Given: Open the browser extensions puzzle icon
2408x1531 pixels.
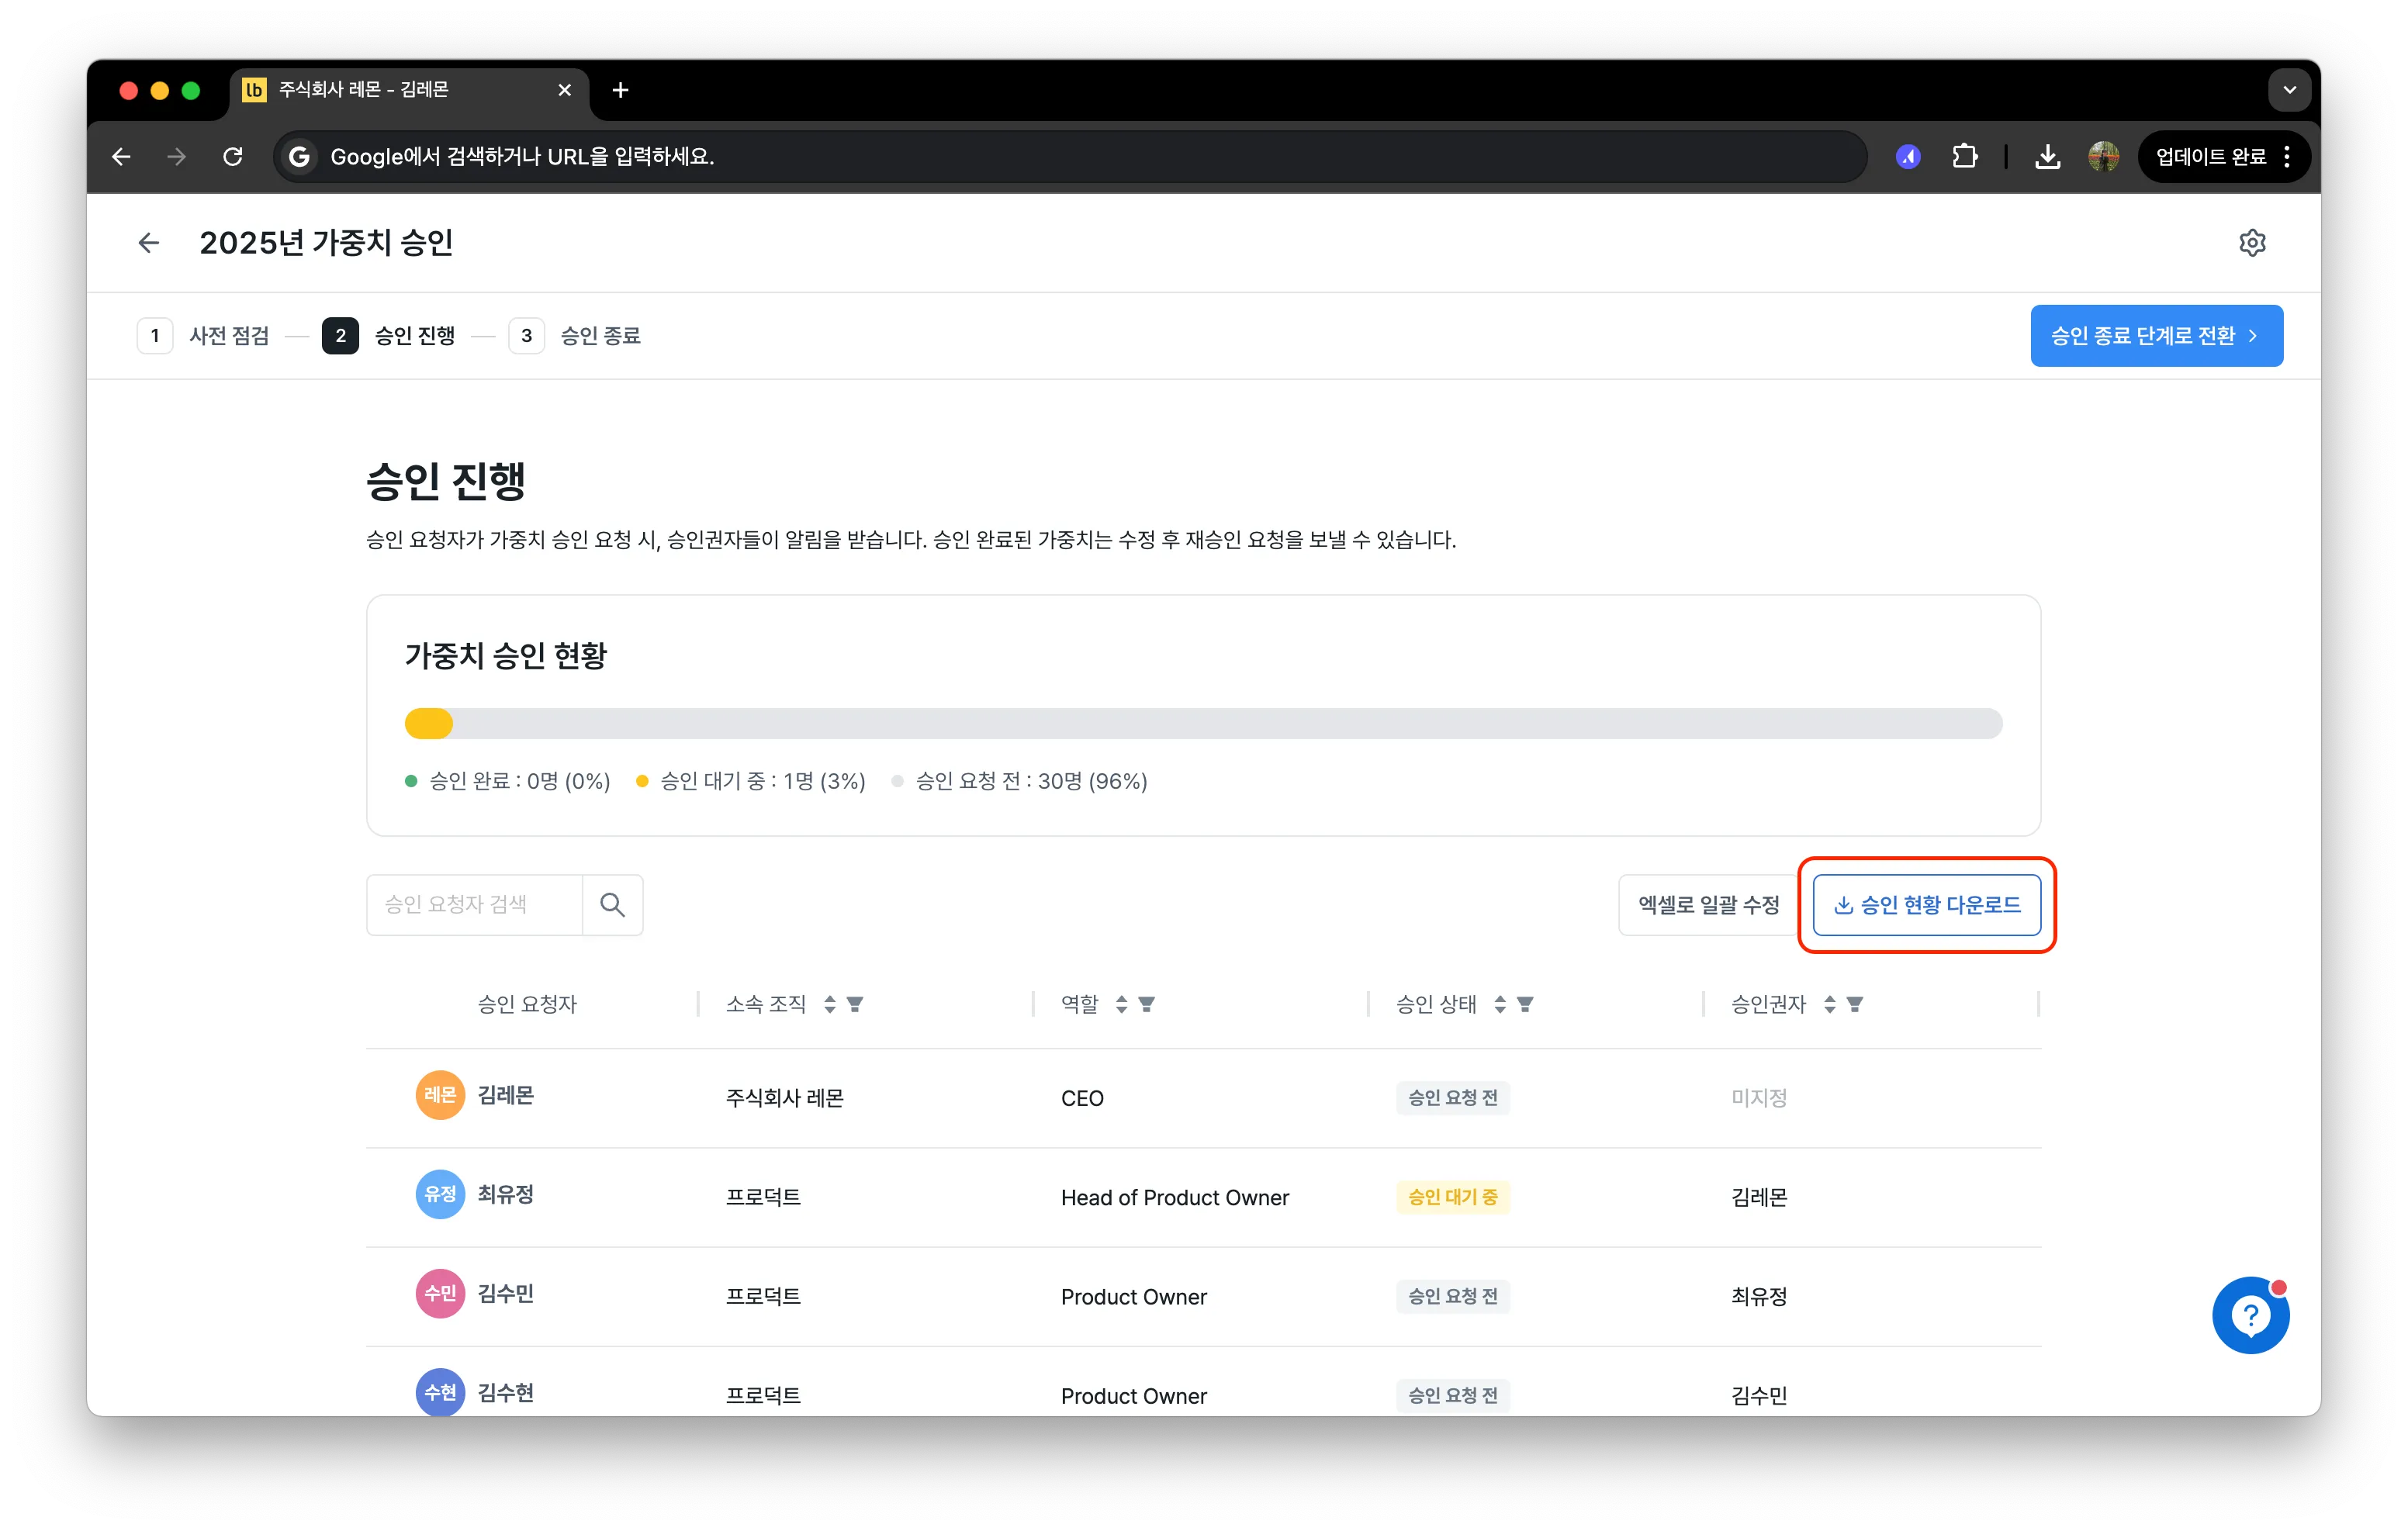Looking at the screenshot, I should click(x=1964, y=156).
